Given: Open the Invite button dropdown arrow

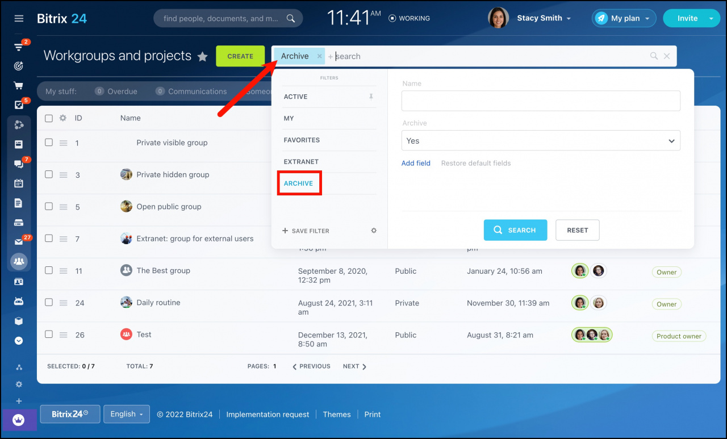Looking at the screenshot, I should click(x=711, y=18).
